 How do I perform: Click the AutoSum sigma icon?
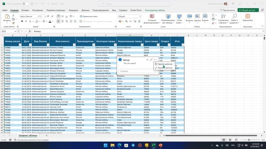pyautogui.click(x=213, y=15)
